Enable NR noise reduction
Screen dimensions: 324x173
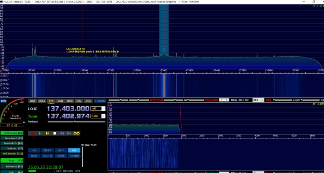click(x=34, y=151)
